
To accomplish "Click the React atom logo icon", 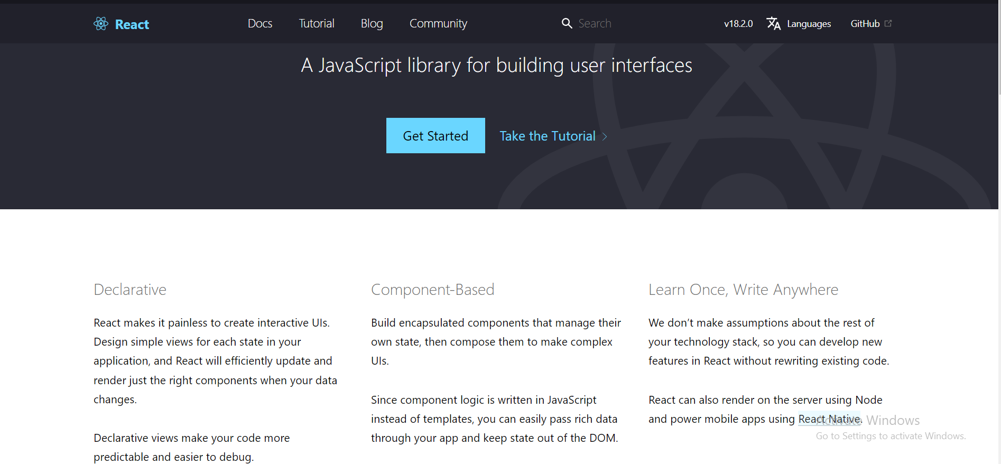I will click(101, 24).
